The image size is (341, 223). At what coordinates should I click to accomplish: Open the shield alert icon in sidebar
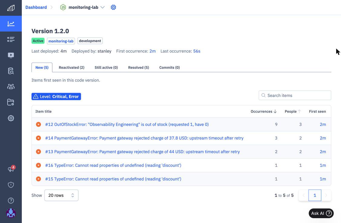coord(11,185)
